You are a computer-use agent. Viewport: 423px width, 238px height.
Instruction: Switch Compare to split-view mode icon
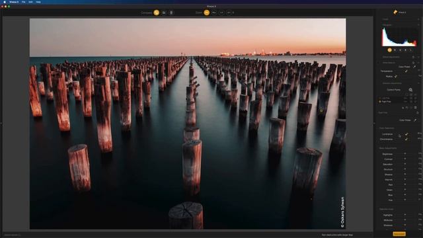point(164,13)
